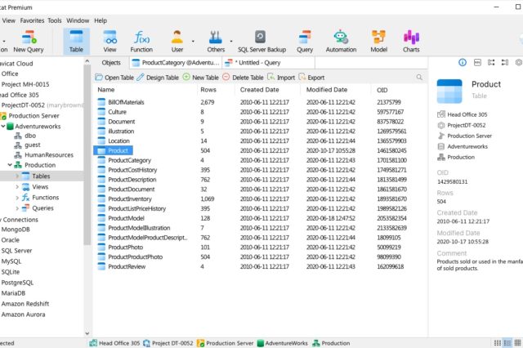This screenshot has width=523, height=348.
Task: Show the general info pane icon
Action: [x=463, y=62]
